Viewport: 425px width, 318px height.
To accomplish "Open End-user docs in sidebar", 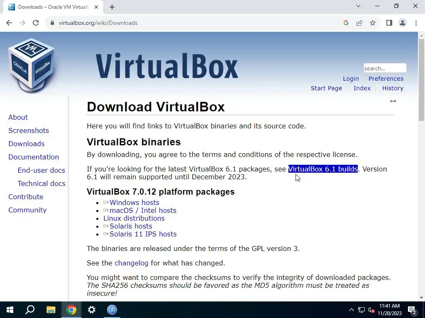I will pos(41,170).
